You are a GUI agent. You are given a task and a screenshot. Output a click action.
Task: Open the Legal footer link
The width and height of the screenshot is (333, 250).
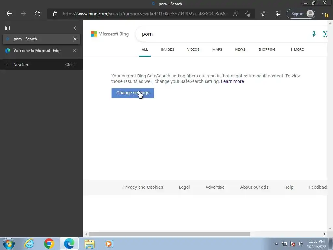point(184,187)
